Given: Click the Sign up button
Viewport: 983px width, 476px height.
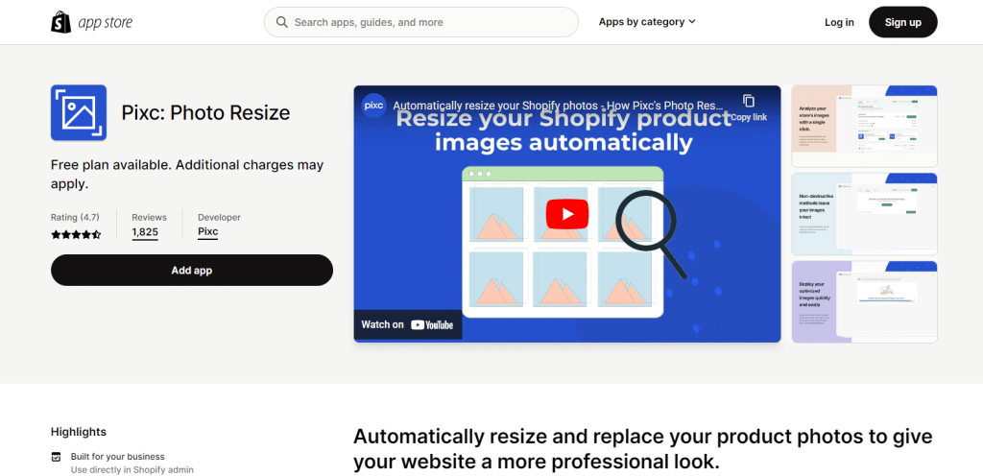Looking at the screenshot, I should (902, 22).
